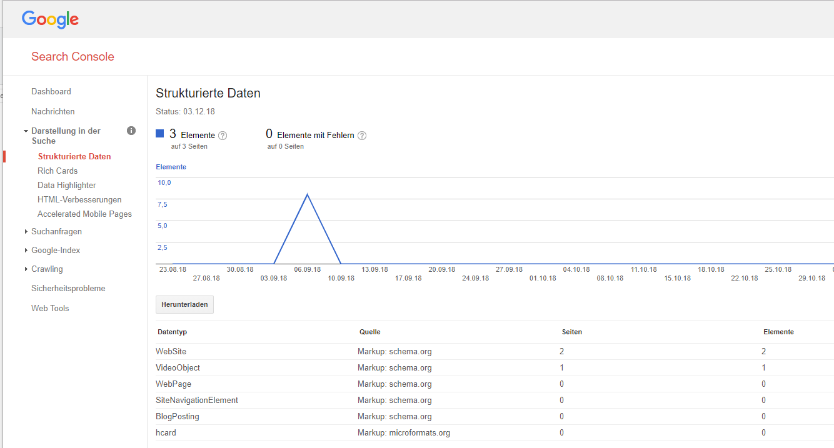Click the Seiten column header
834x448 pixels.
(x=572, y=332)
